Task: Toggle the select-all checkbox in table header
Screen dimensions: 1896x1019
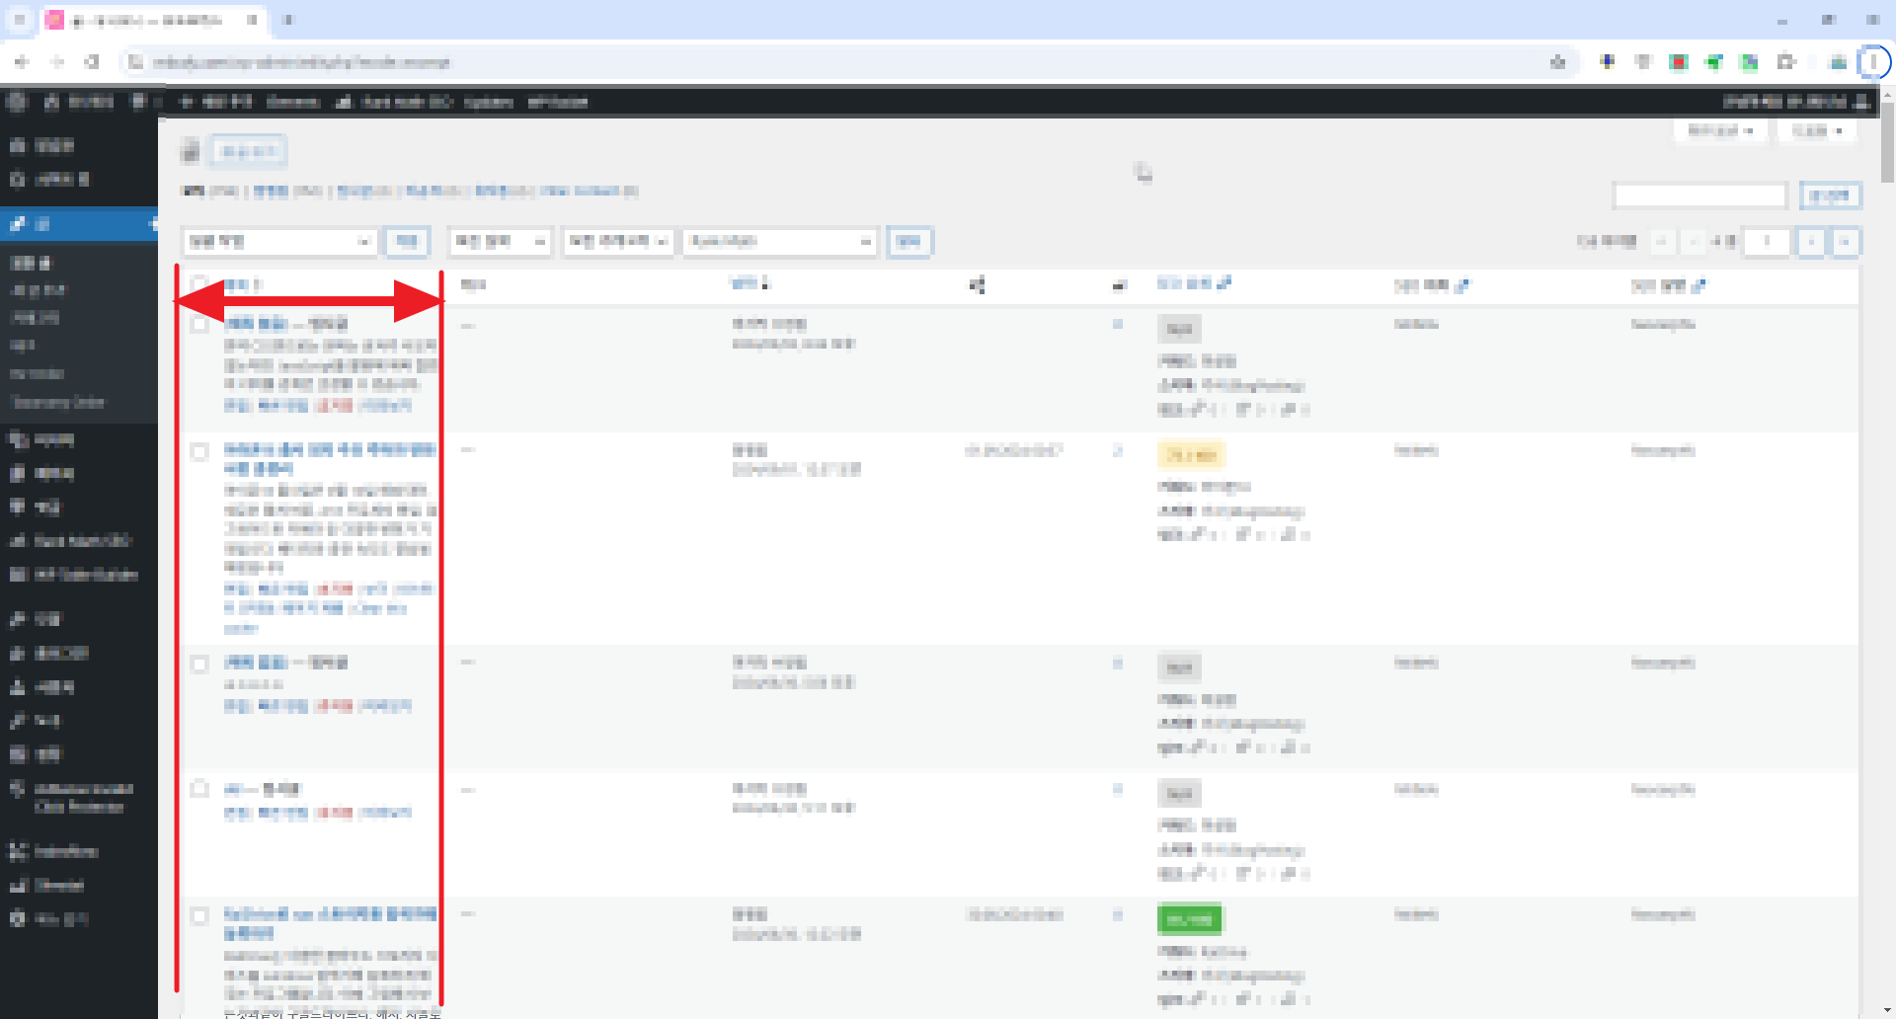Action: pyautogui.click(x=199, y=284)
